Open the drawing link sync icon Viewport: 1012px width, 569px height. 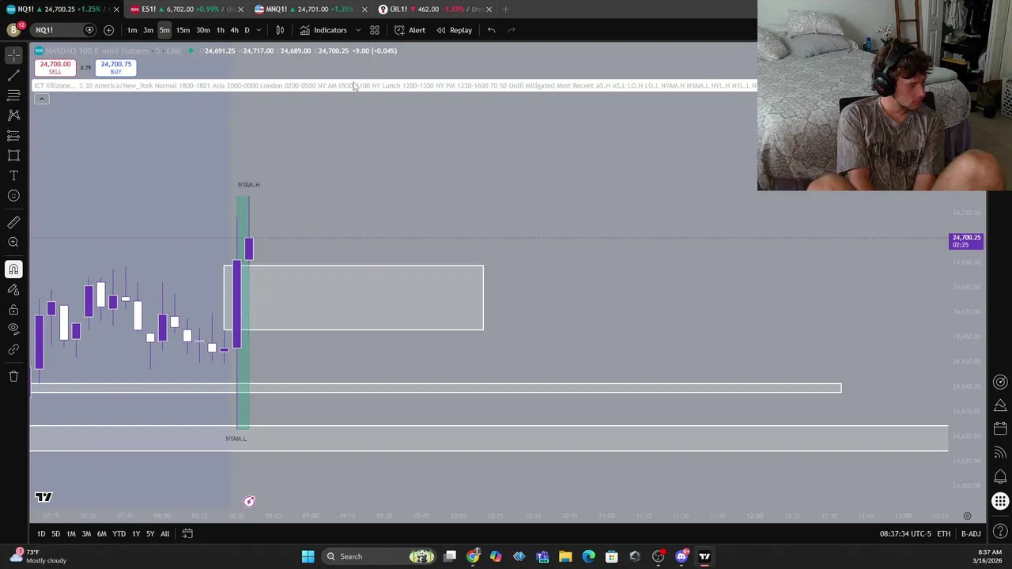pyautogui.click(x=13, y=349)
